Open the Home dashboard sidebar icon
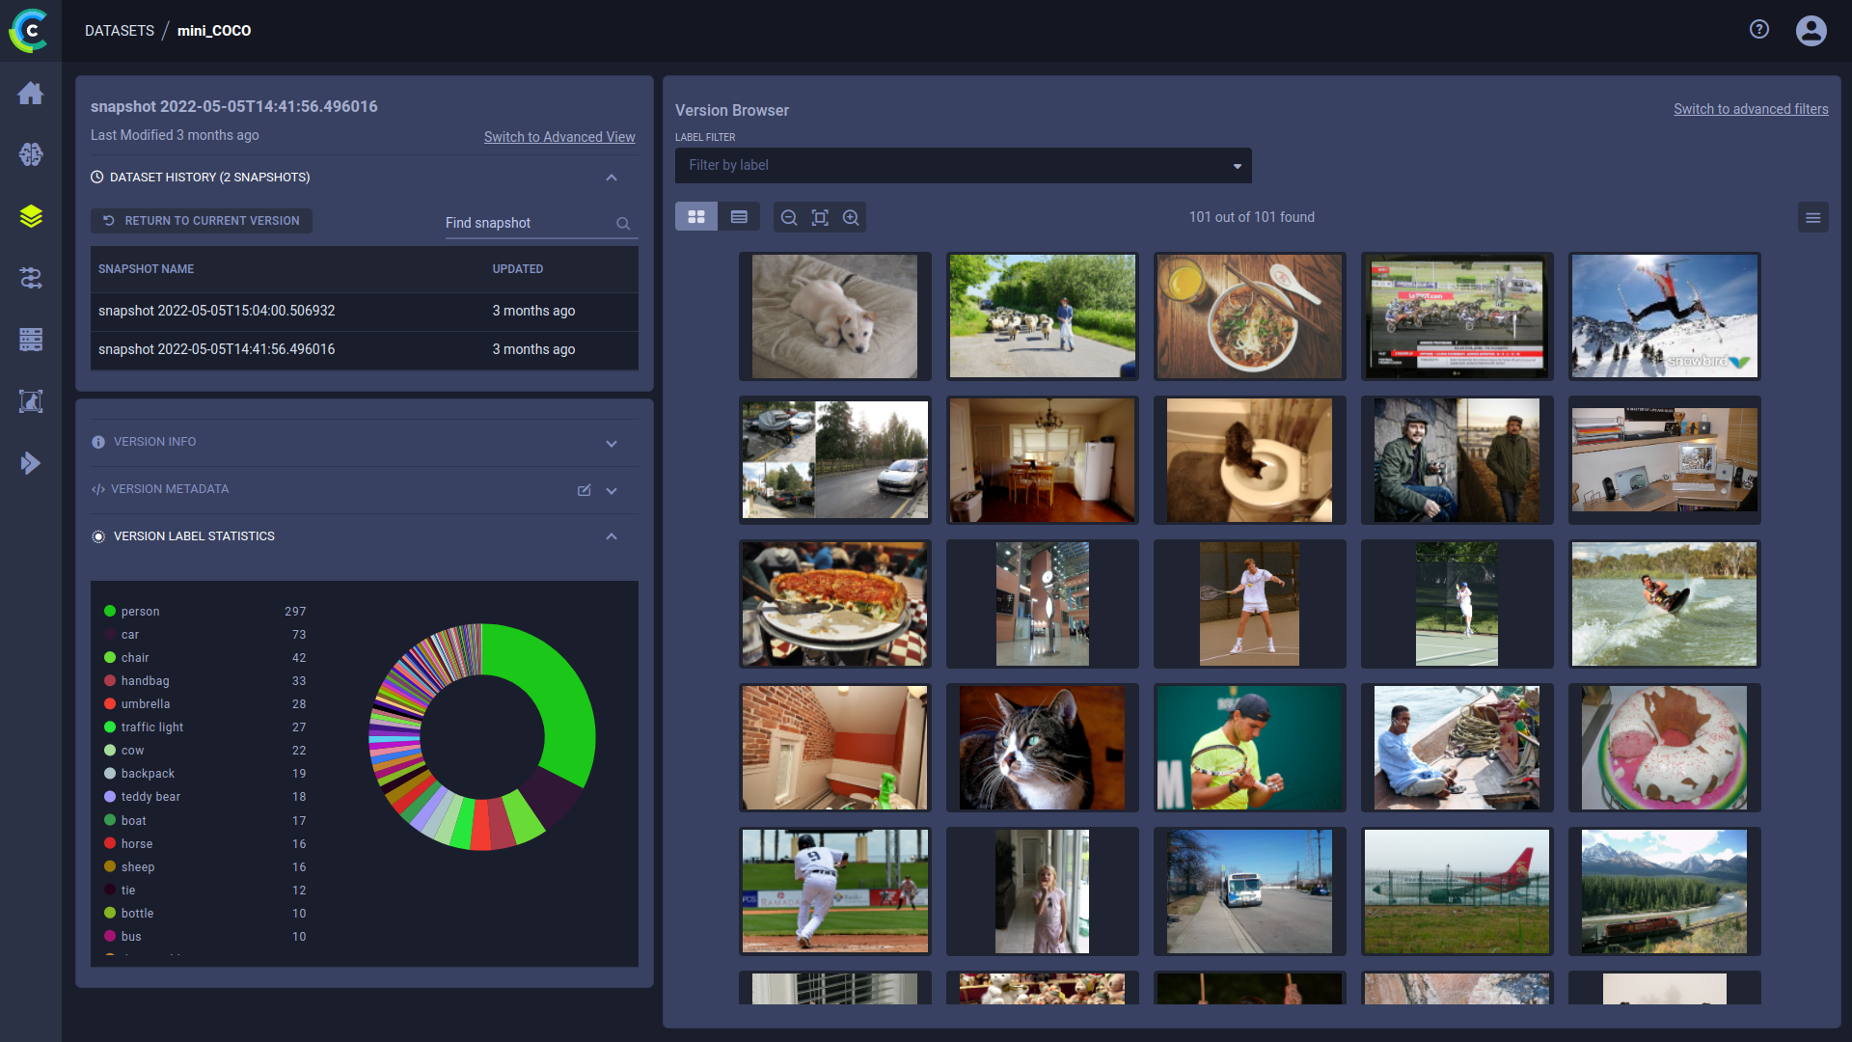 coord(31,94)
